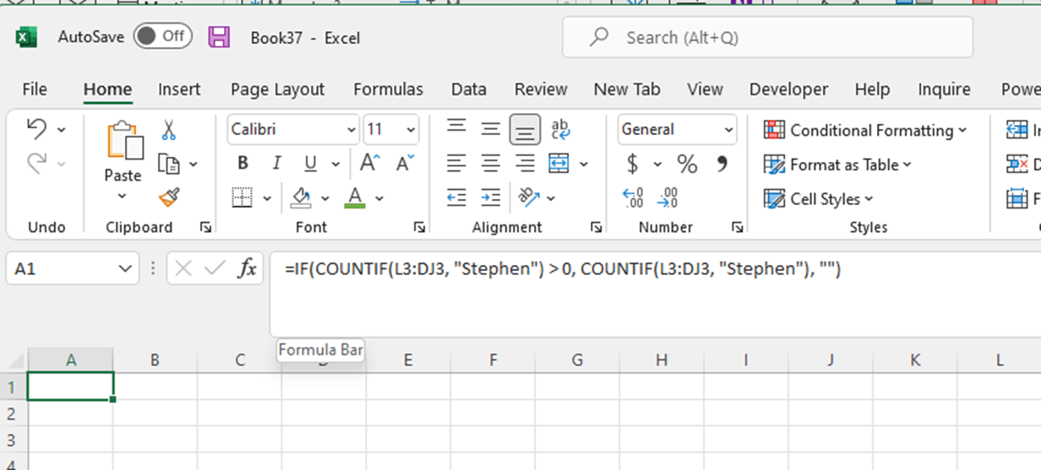1041x470 pixels.
Task: Open the General number format dropdown
Action: pos(728,130)
